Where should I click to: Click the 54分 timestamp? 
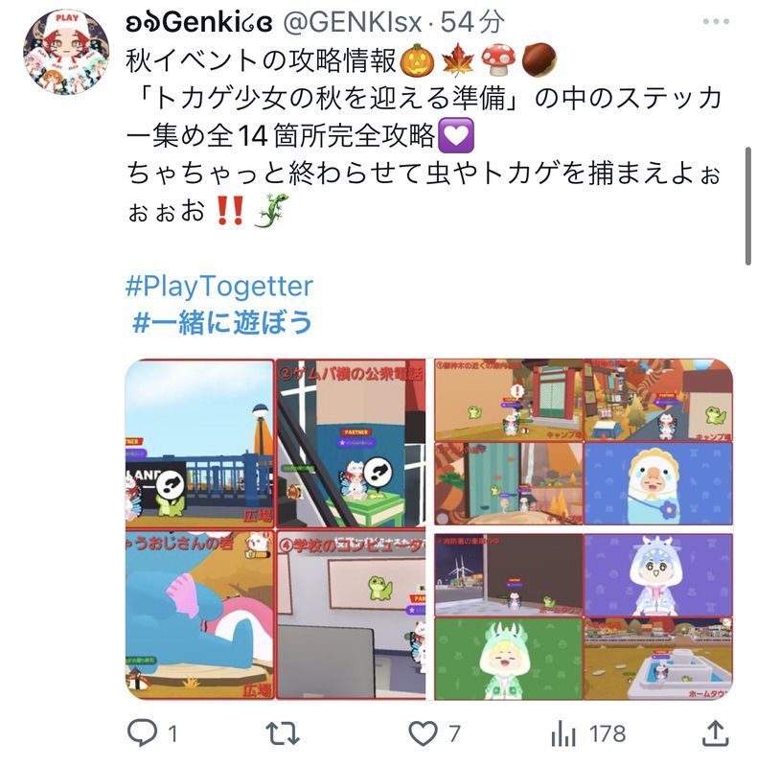point(471,22)
